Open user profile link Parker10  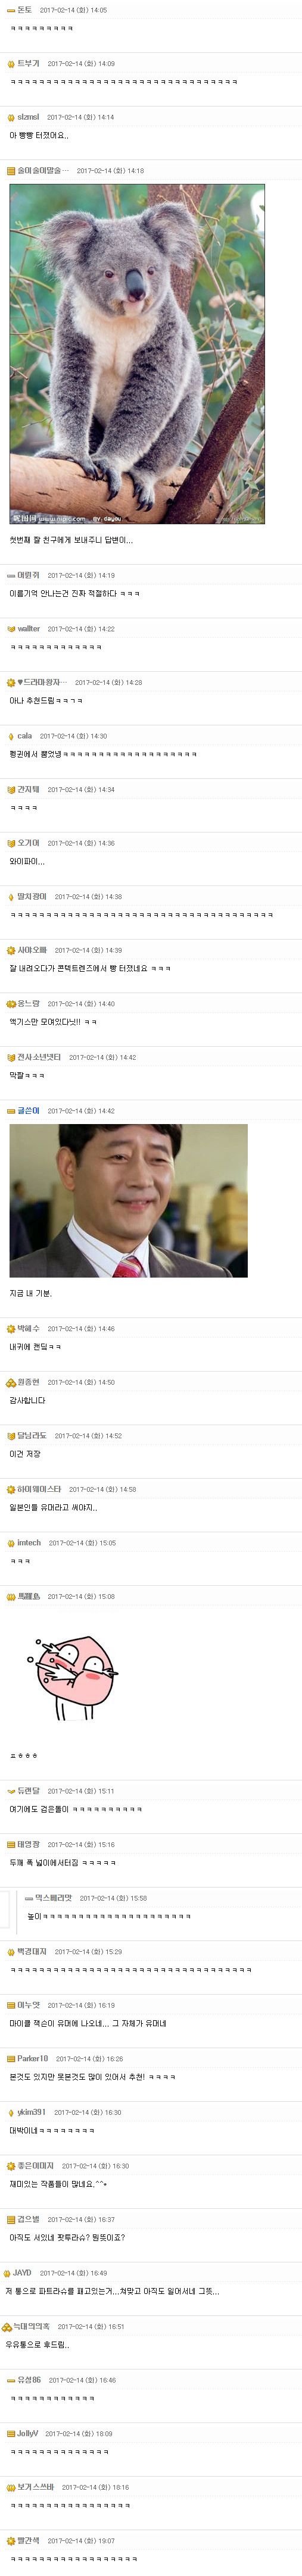[x=32, y=2059]
